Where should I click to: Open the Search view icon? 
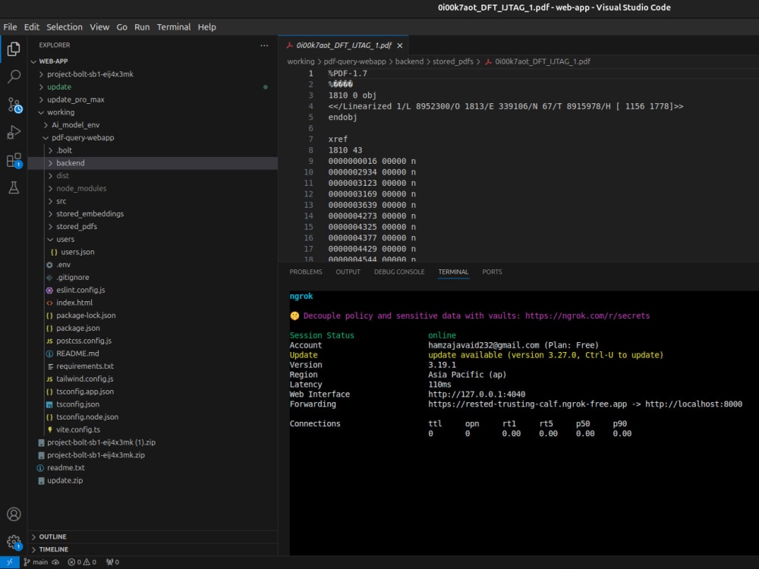(x=14, y=76)
